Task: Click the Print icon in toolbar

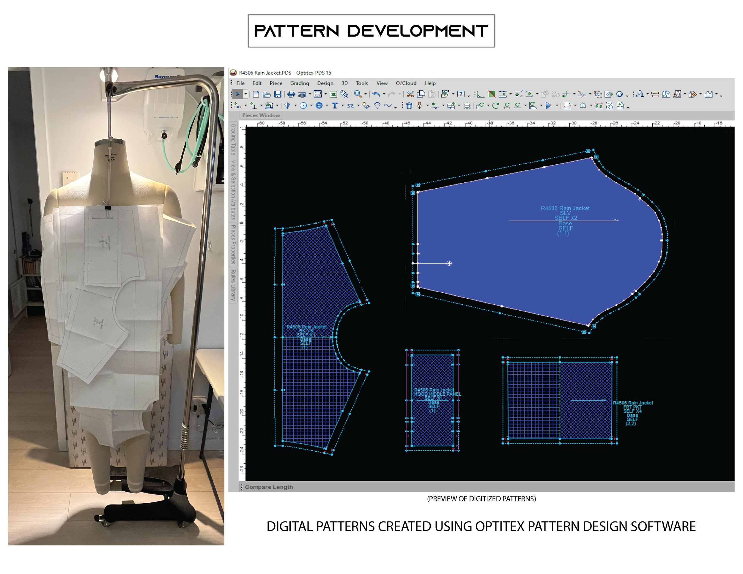Action: click(291, 94)
